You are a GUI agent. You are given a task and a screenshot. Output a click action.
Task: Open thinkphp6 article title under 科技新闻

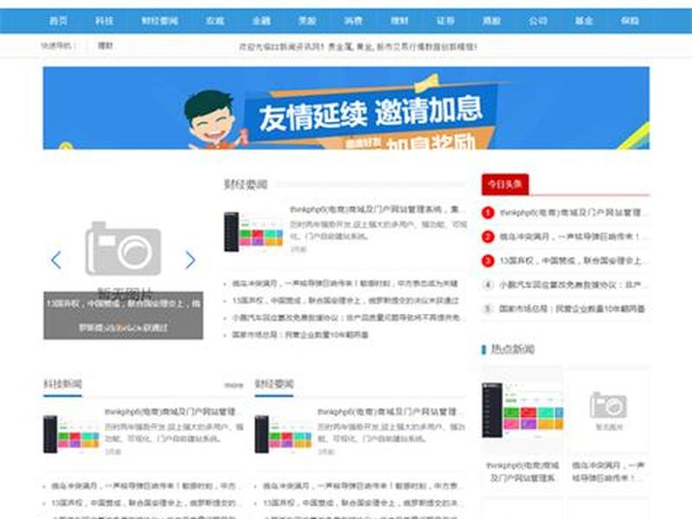172,412
